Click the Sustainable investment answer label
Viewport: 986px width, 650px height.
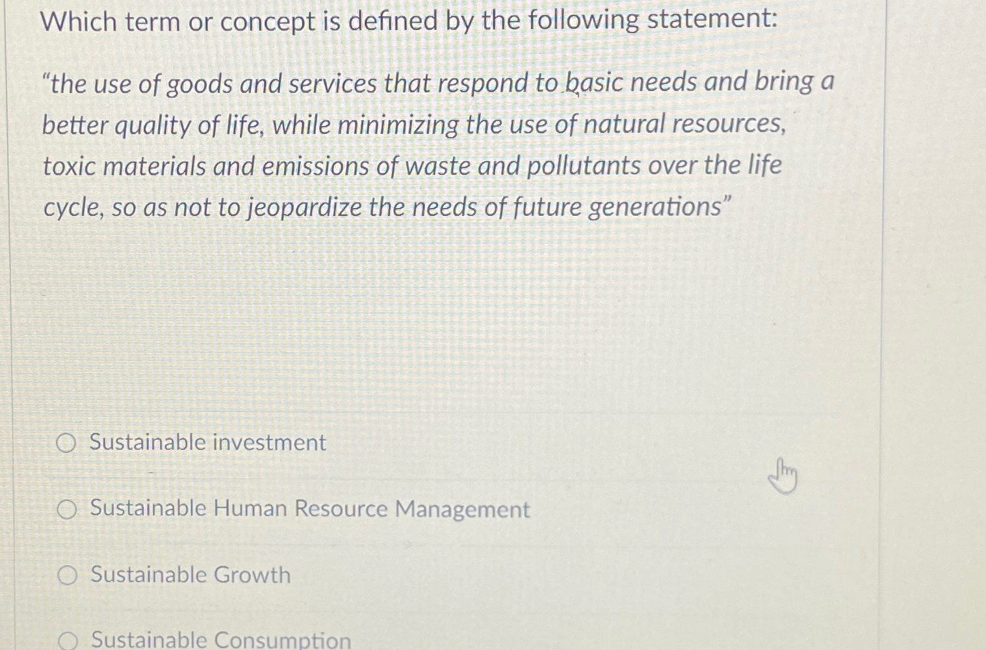pos(207,443)
